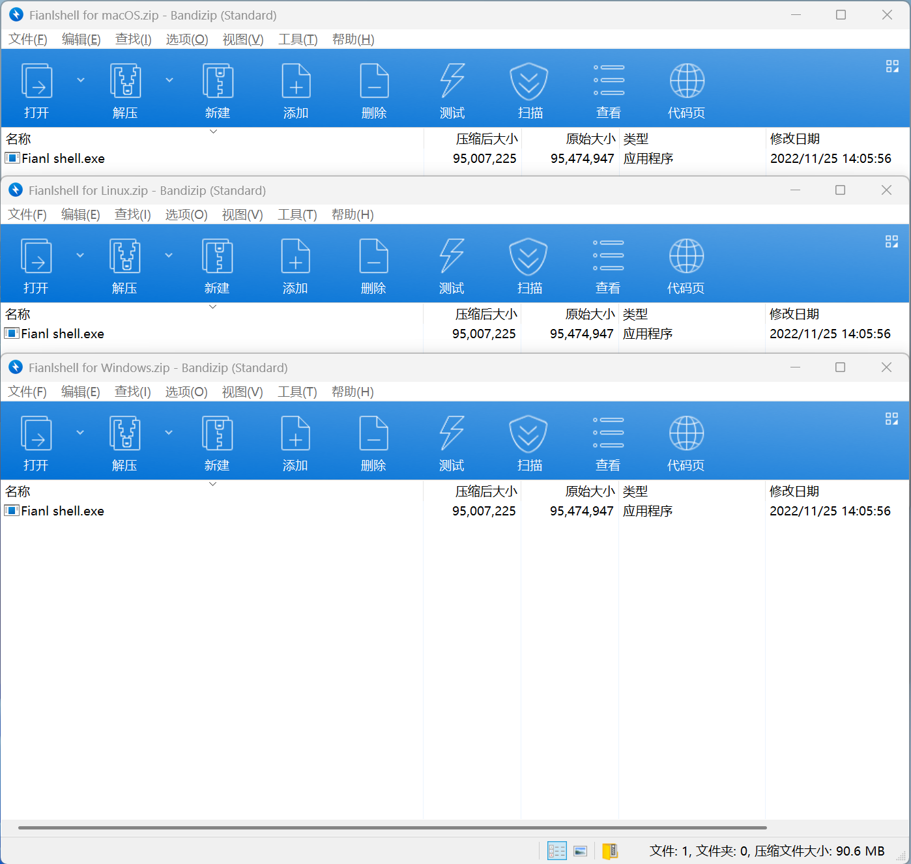Click 查看 list icon in macOS.zip window
Viewport: 911px width, 864px height.
(x=609, y=81)
